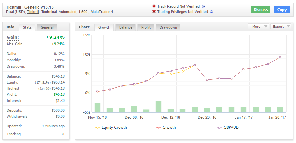
Task: Open the Tickmill broker link
Action: [x=33, y=12]
